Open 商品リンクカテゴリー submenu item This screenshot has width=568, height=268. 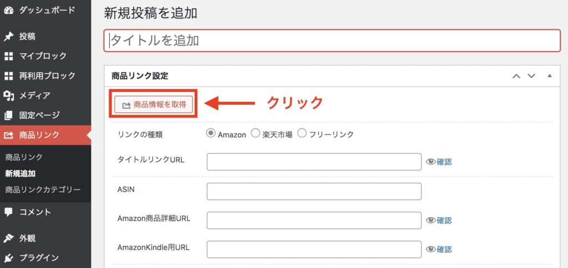click(43, 189)
